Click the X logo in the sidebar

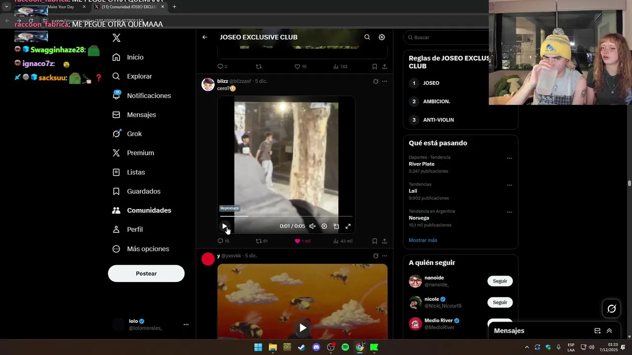117,38
